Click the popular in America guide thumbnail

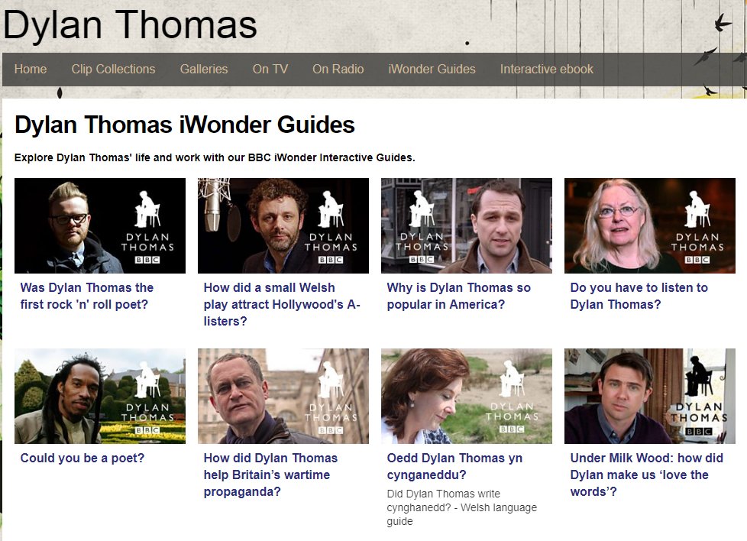tap(467, 226)
